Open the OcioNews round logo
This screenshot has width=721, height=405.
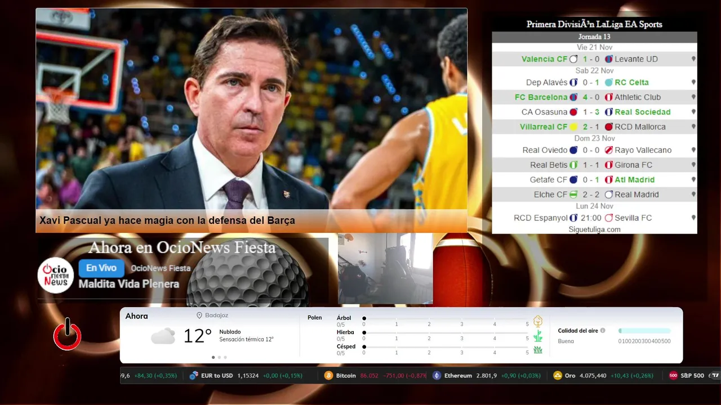pyautogui.click(x=55, y=275)
